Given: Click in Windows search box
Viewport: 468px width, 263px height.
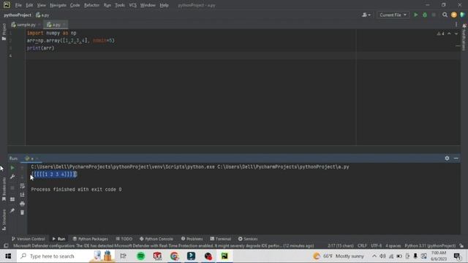Looking at the screenshot, I should click(x=52, y=256).
